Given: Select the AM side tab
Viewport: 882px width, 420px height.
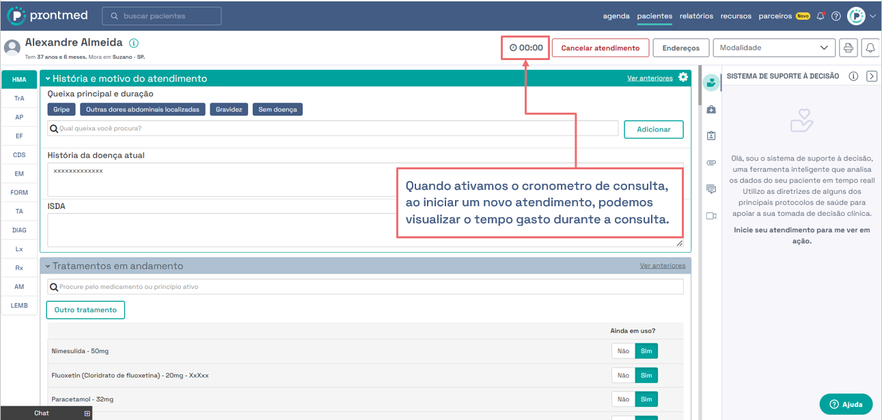Looking at the screenshot, I should coord(19,287).
